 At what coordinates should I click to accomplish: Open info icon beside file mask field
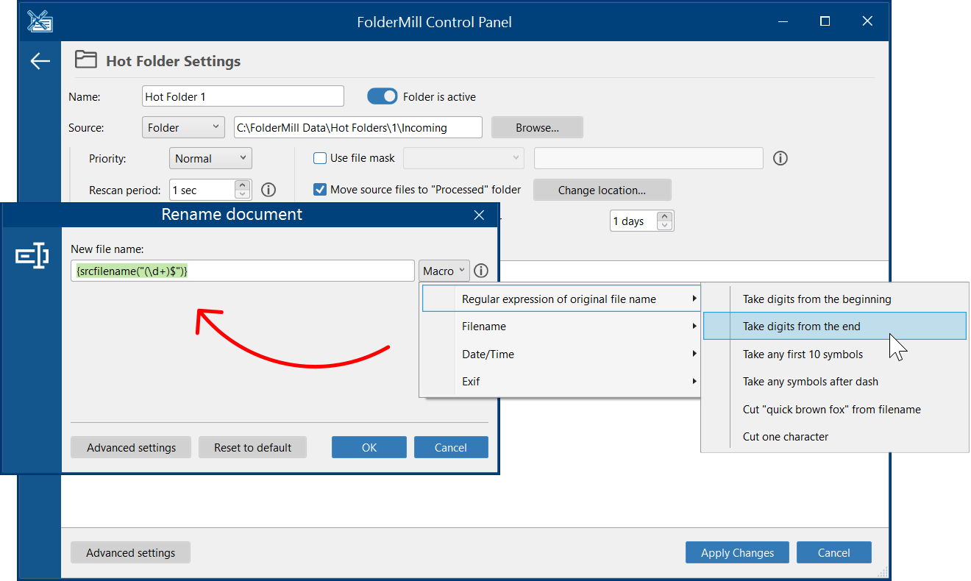coord(780,158)
